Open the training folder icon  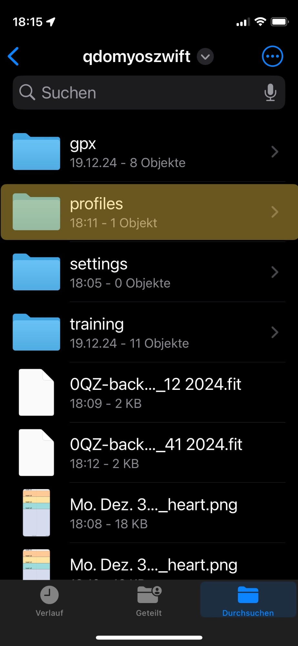[36, 332]
